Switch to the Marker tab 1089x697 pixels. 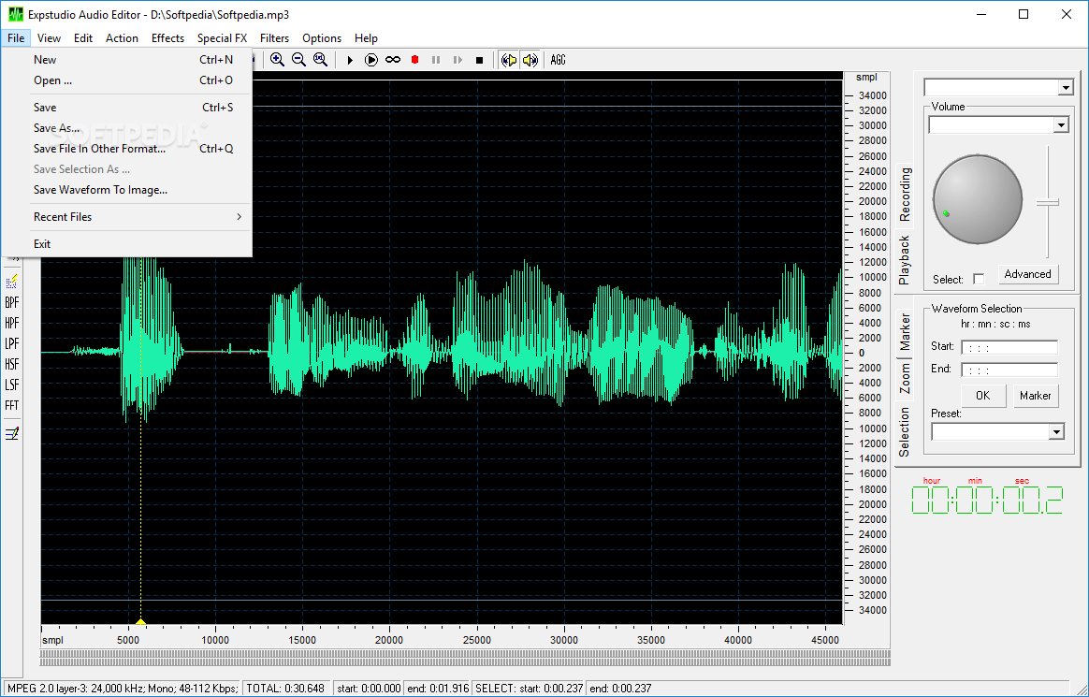tap(905, 331)
